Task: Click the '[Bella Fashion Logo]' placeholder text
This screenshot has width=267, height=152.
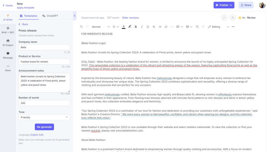Action: tap(93, 43)
